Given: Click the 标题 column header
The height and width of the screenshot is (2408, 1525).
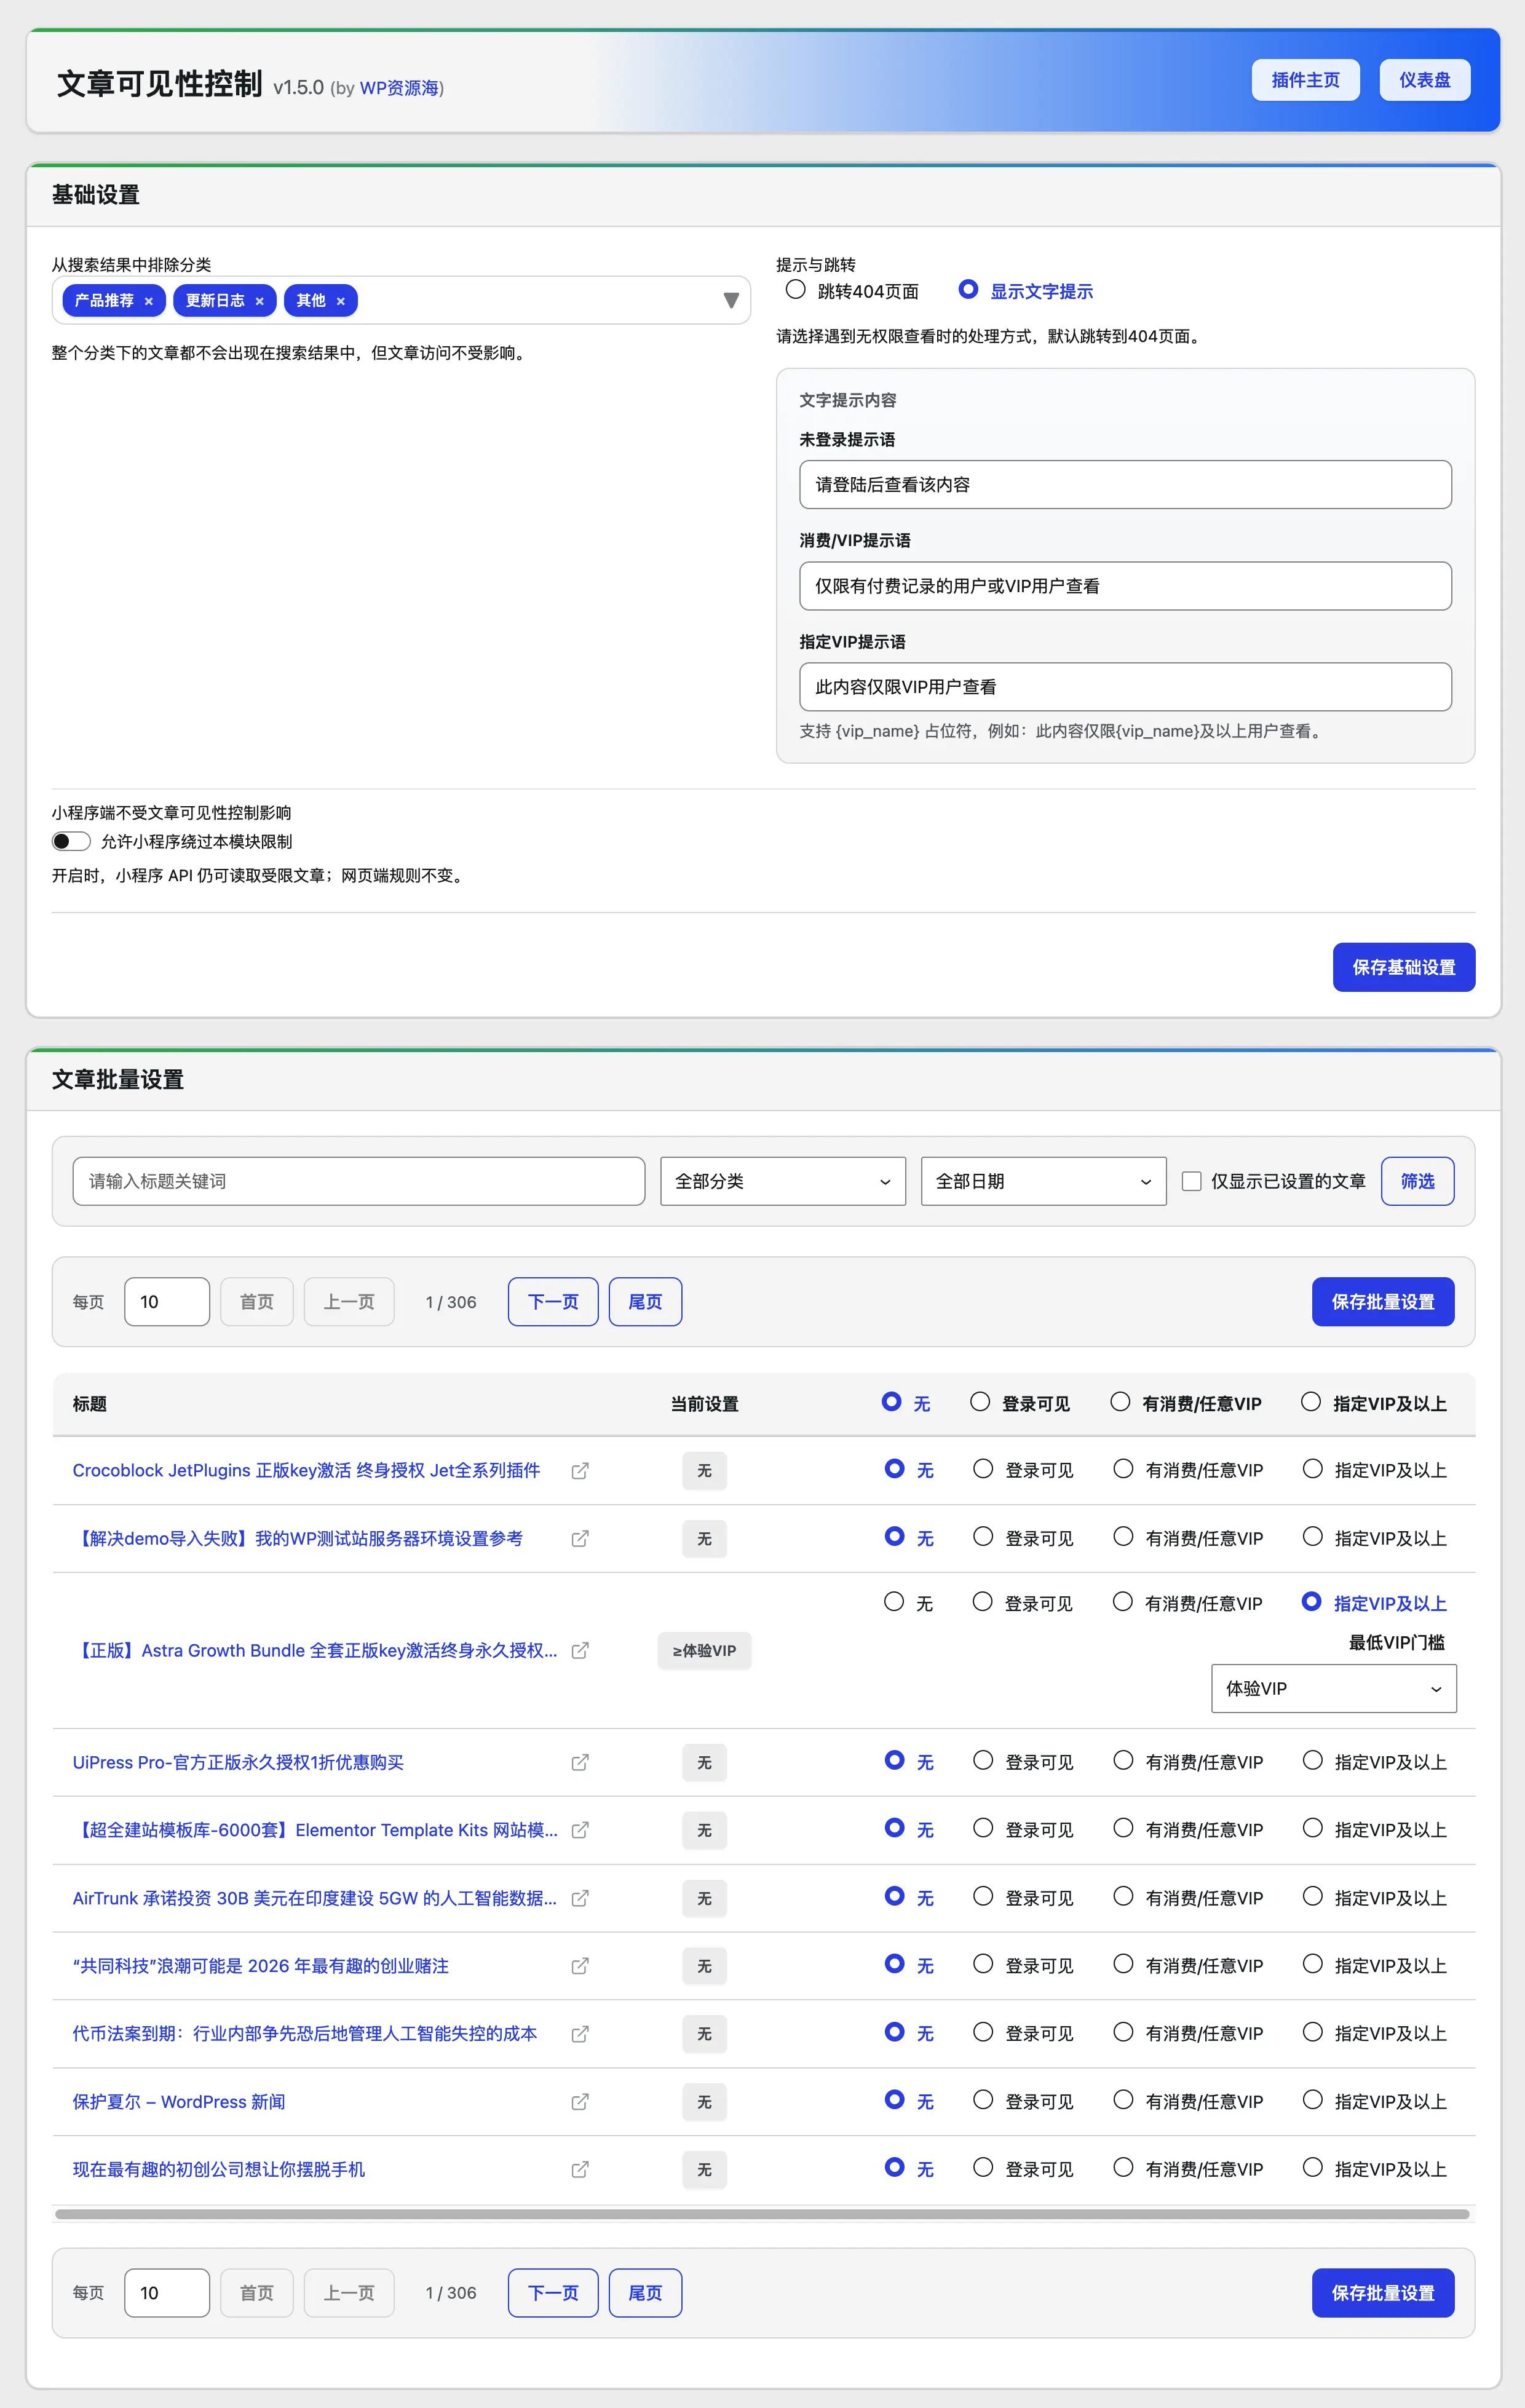Looking at the screenshot, I should click(x=90, y=1404).
